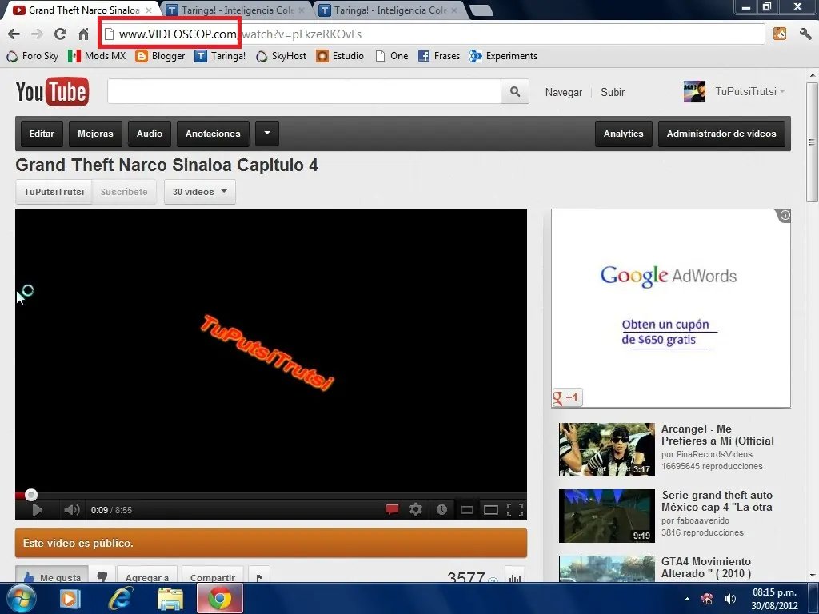
Task: Expand the toolbar extra options dropdown arrow
Action: pyautogui.click(x=267, y=134)
